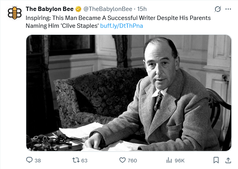Like the post with the heart icon
Screen dimensions: 238x169
coord(122,160)
